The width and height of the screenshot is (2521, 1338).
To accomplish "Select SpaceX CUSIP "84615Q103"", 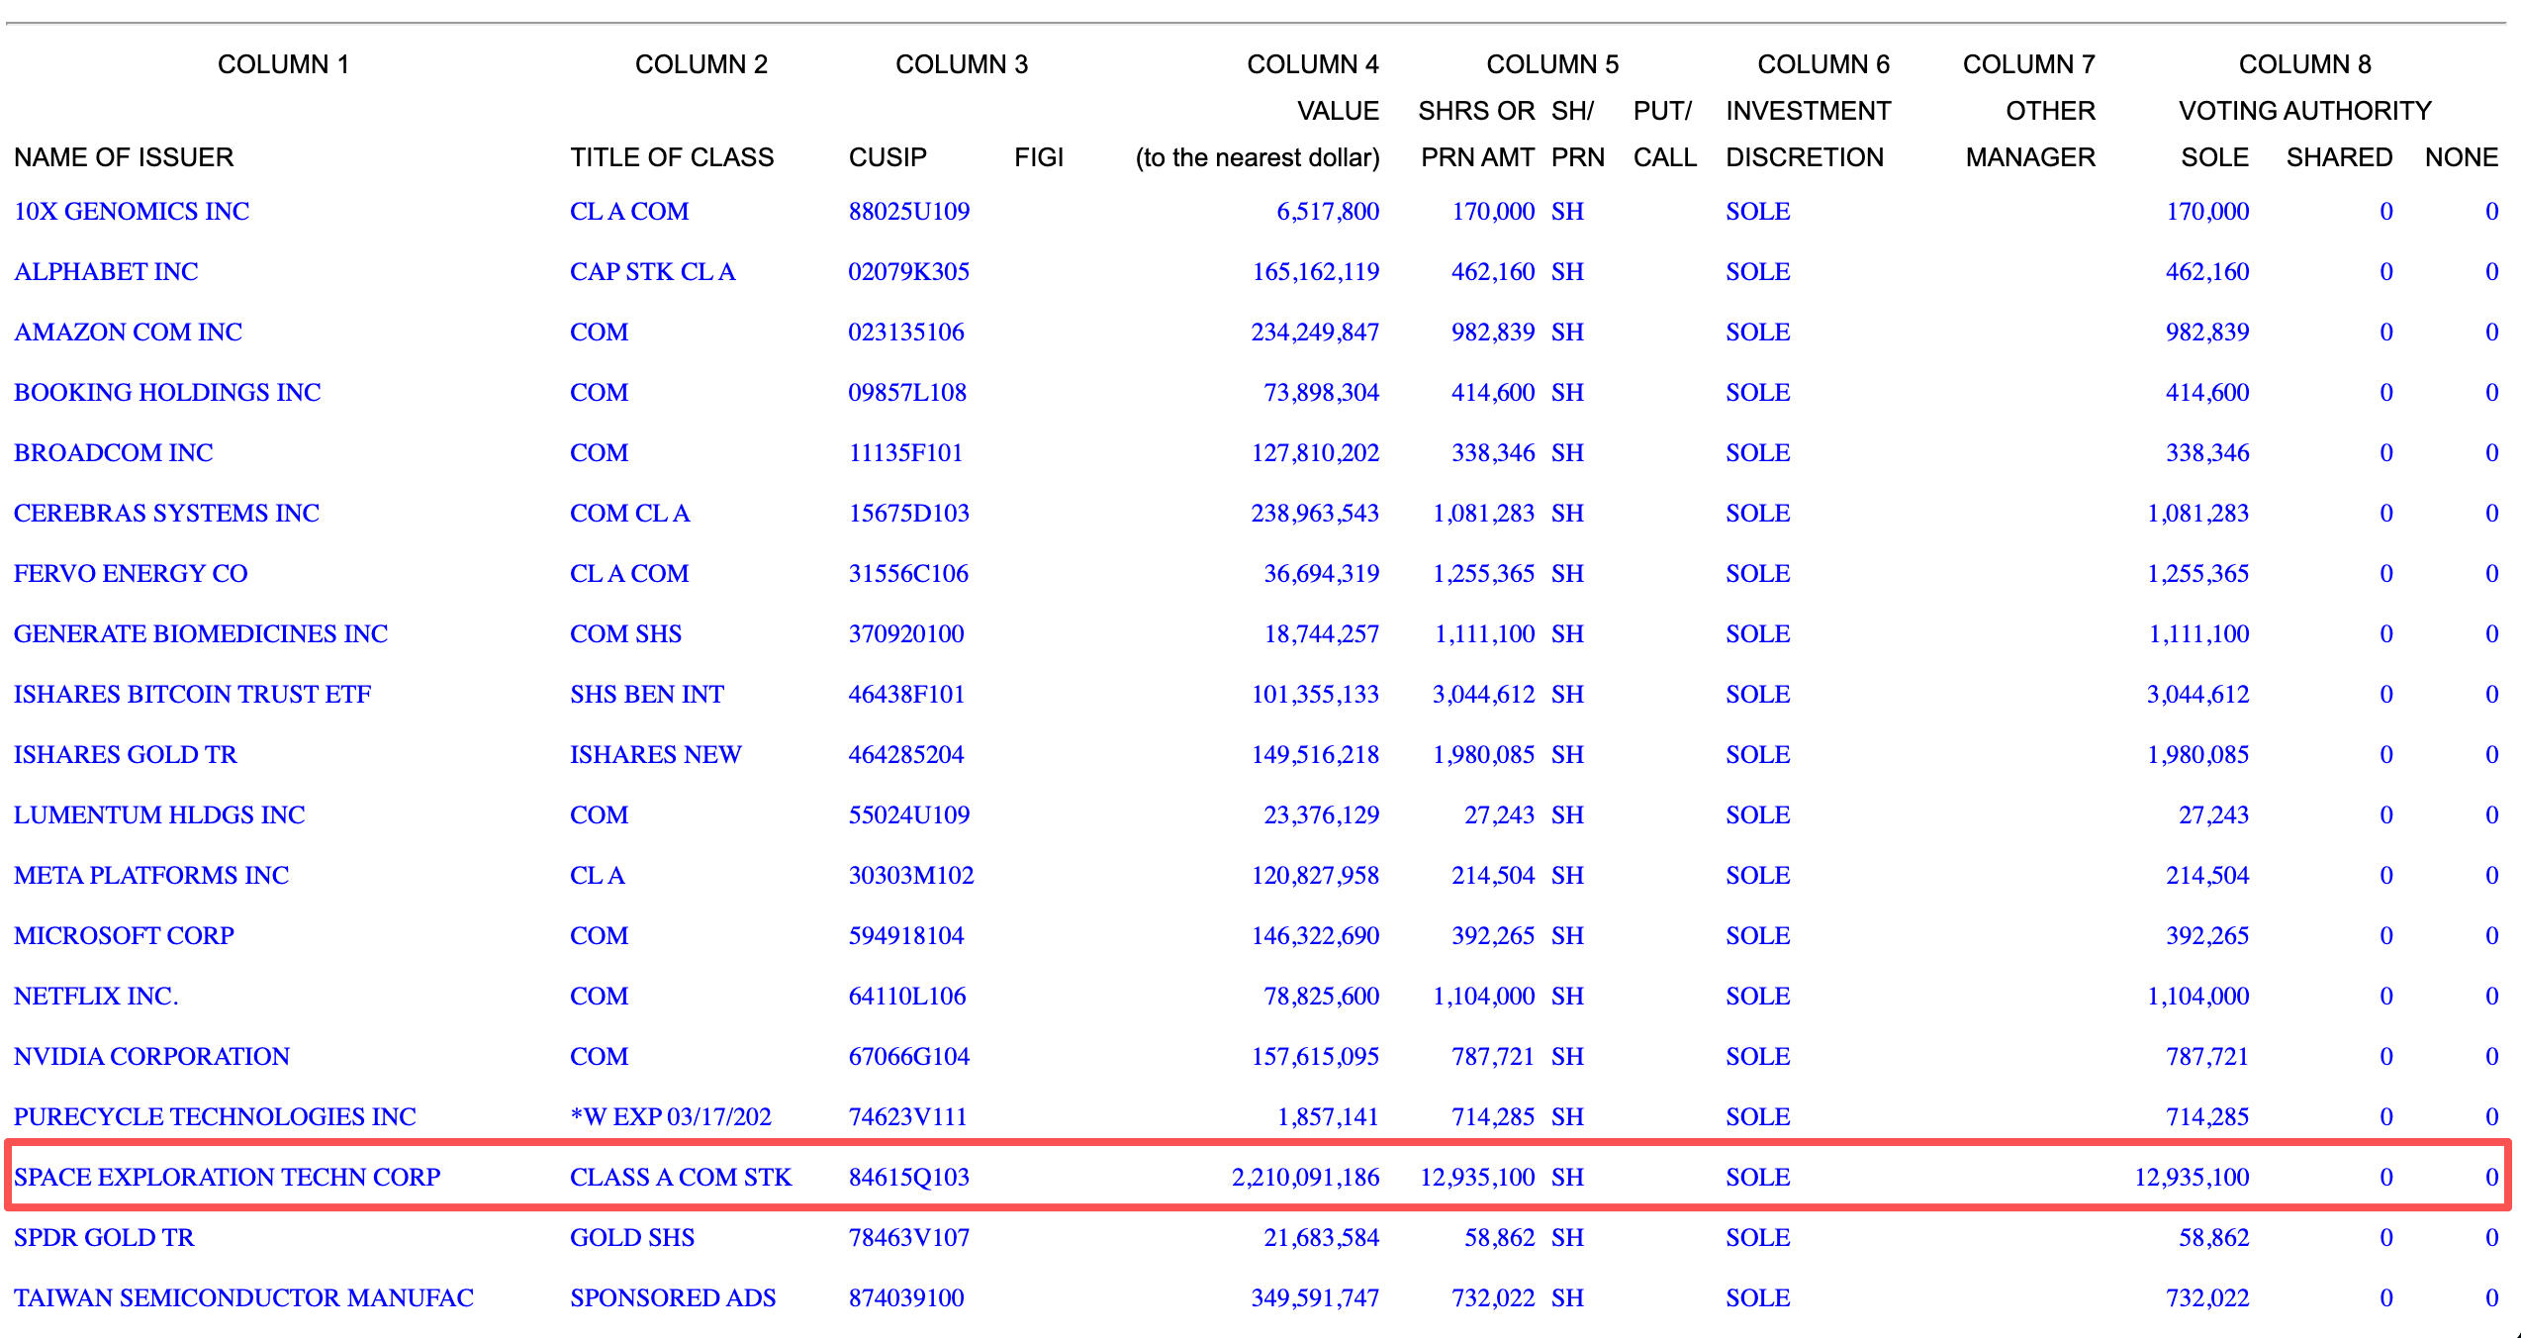I will 909,1177.
